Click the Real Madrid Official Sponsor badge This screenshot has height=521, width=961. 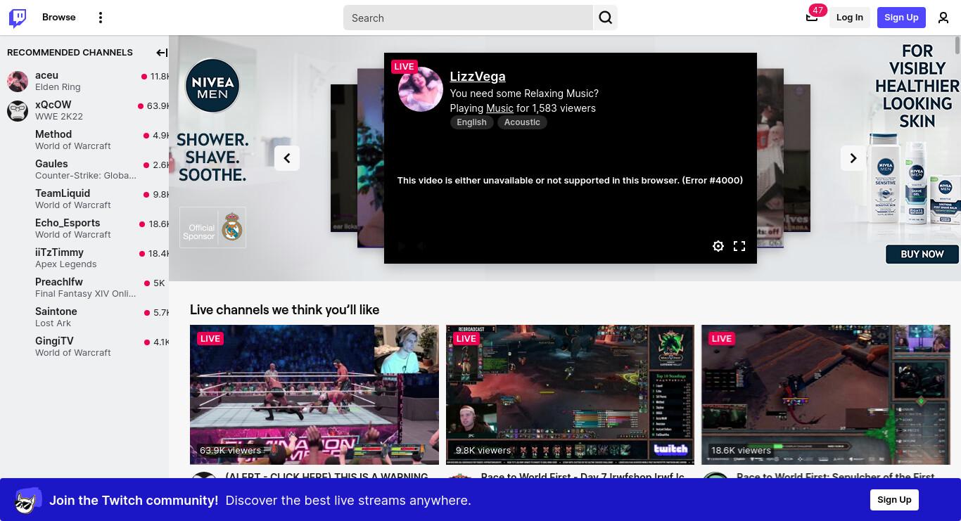(212, 227)
